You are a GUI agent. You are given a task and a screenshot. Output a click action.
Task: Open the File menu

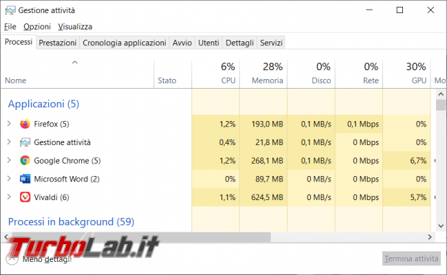(x=10, y=27)
